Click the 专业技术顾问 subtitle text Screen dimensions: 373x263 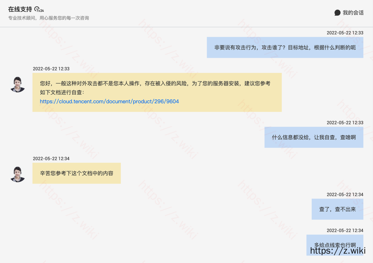click(x=49, y=18)
